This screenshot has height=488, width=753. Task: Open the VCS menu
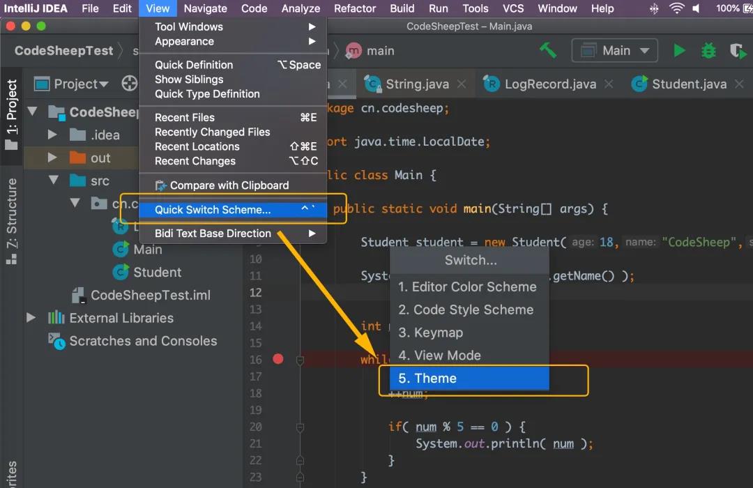513,8
